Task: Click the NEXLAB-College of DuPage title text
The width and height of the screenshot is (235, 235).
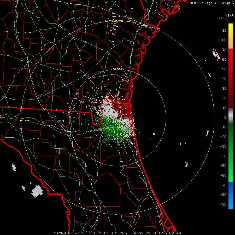Action: tap(209, 3)
